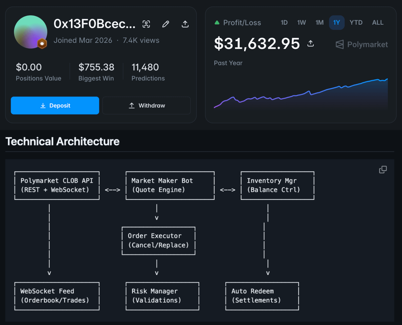
Task: Click the pencil edit icon near username
Action: point(165,24)
